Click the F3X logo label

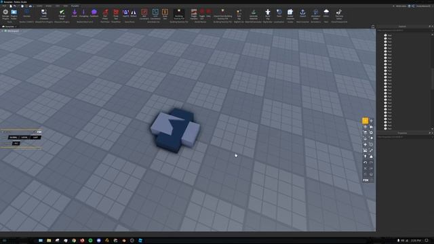(366, 180)
